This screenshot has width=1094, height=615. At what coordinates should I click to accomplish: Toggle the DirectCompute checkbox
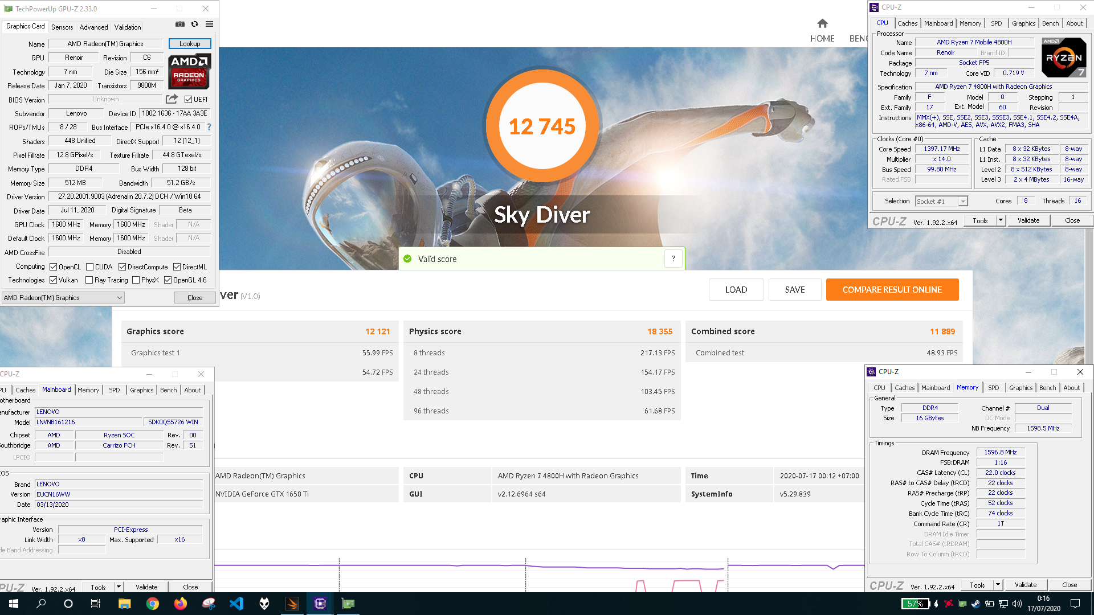click(122, 266)
